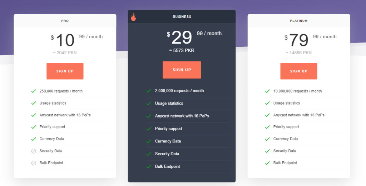This screenshot has width=366, height=186.
Task: Click checkmark next to 250,000 requests / month
Action: tap(34, 91)
